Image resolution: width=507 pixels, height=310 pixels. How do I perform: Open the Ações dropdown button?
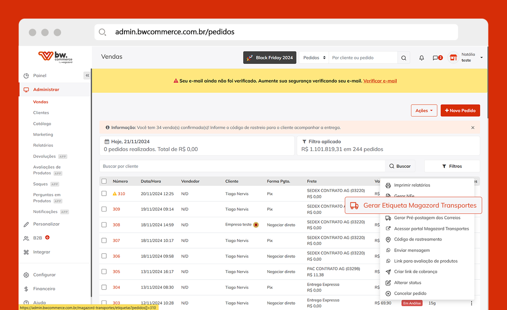click(424, 111)
